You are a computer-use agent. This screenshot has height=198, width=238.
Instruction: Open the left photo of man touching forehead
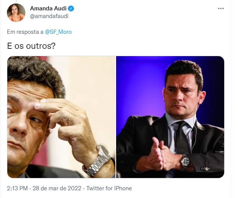pos(61,117)
